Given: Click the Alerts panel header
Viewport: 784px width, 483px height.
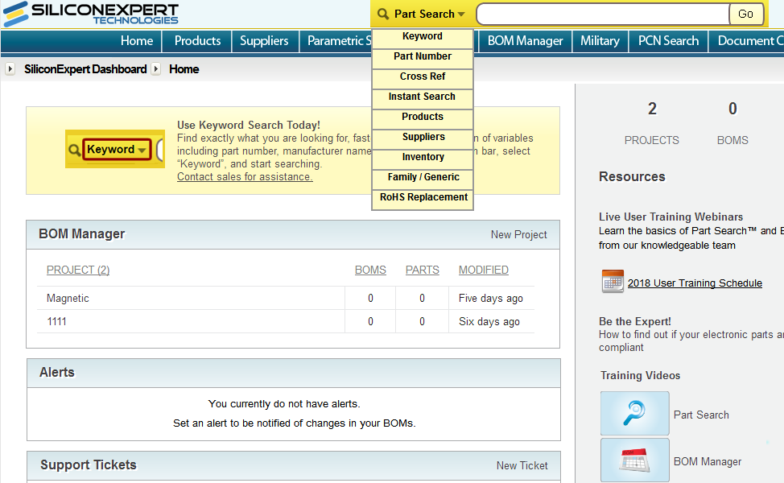Looking at the screenshot, I should click(294, 373).
